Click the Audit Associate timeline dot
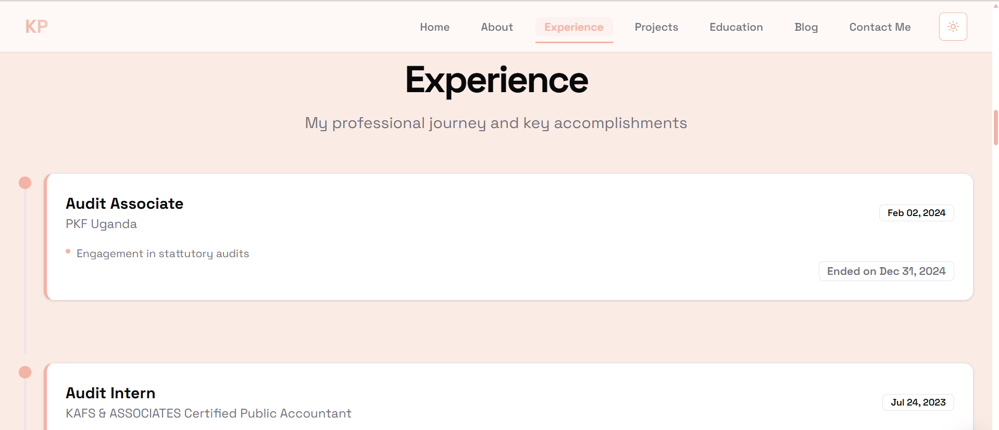999x430 pixels. point(25,183)
